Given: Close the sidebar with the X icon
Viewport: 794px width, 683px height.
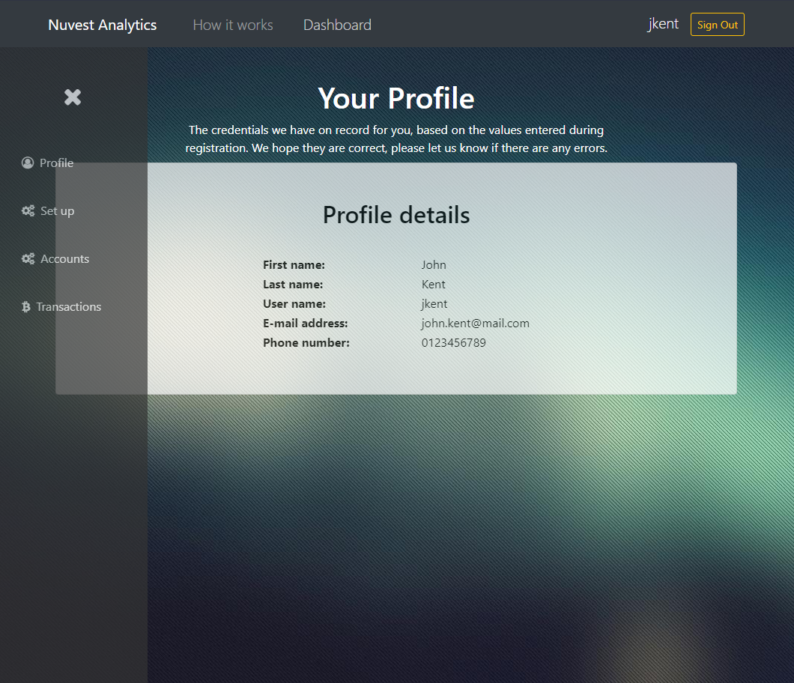Looking at the screenshot, I should (73, 97).
